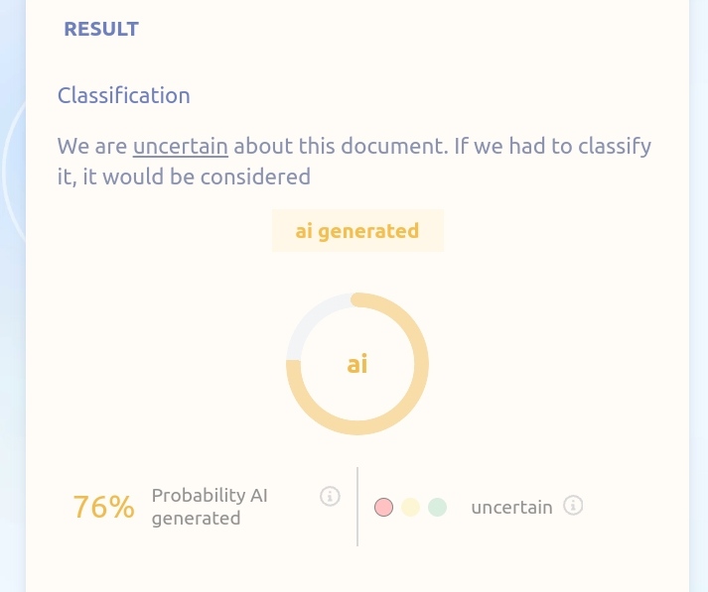Screen dimensions: 708x592
Task: Click the RESULT heading
Action: (101, 29)
